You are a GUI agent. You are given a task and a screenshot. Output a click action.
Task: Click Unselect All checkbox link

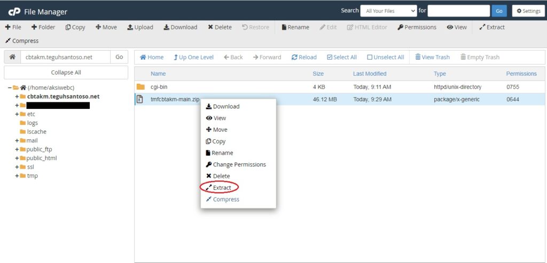pyautogui.click(x=386, y=57)
